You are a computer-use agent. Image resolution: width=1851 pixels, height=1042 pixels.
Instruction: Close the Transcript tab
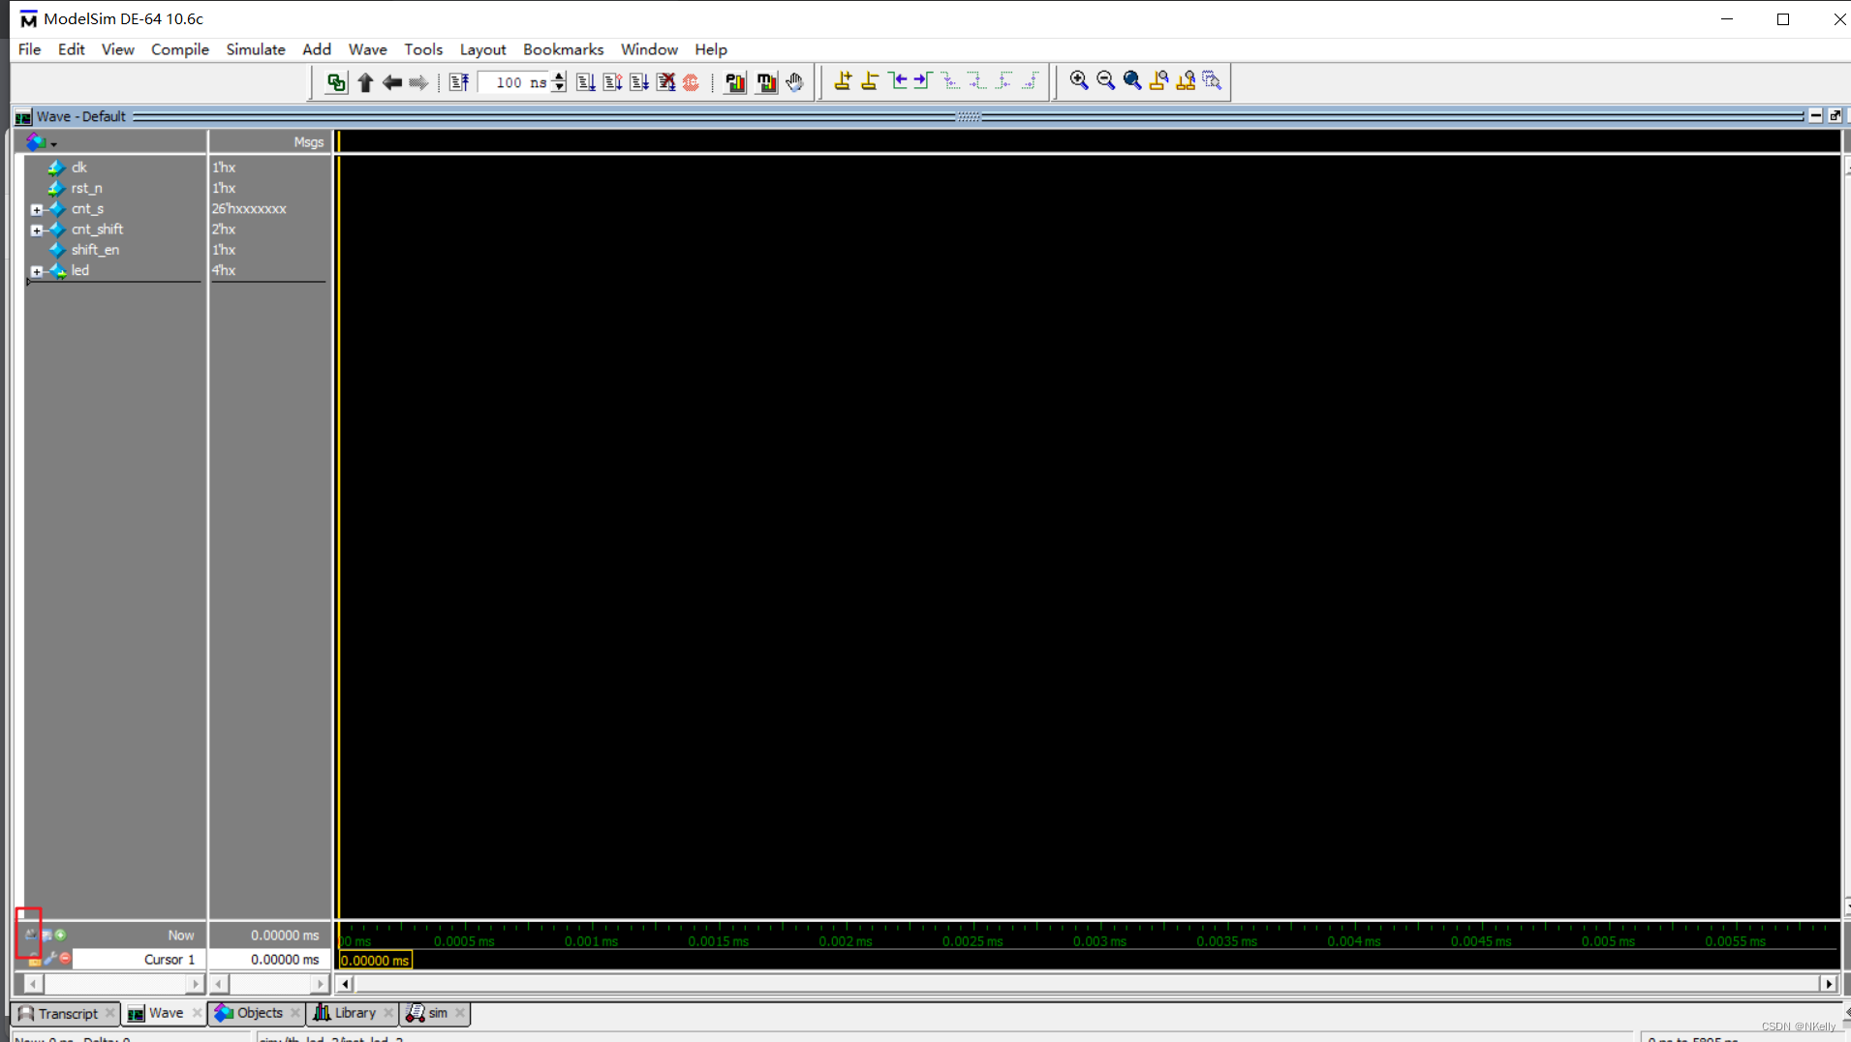pyautogui.click(x=109, y=1013)
